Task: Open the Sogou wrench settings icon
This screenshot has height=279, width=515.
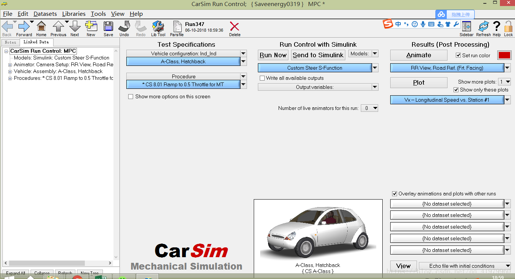Action: (456, 24)
